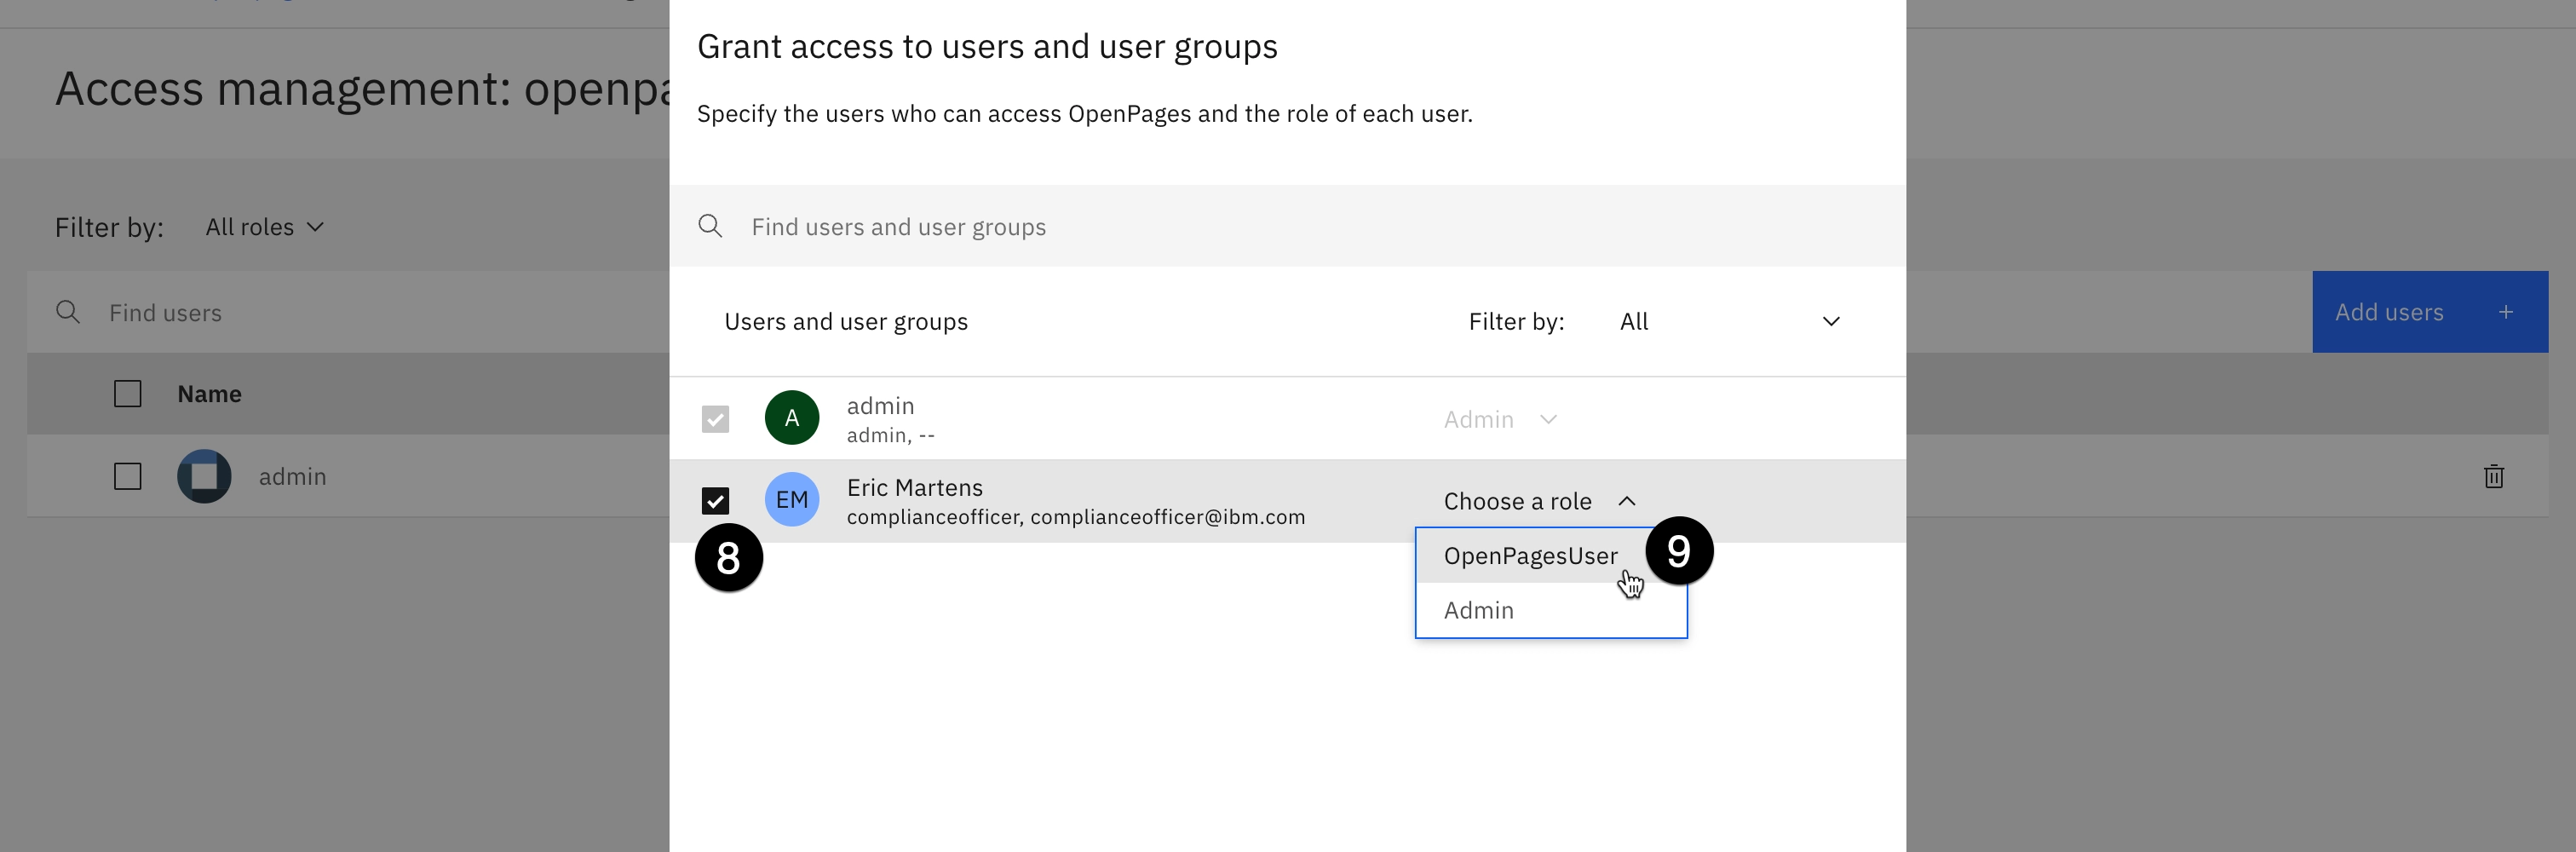Viewport: 2576px width, 852px height.
Task: Collapse the Choose a role dropdown
Action: (x=1540, y=501)
